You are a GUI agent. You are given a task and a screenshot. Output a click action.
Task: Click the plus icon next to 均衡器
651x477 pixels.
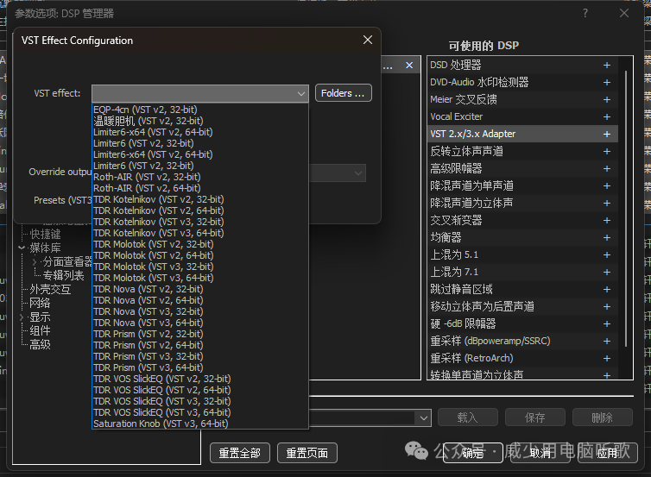[x=606, y=238]
